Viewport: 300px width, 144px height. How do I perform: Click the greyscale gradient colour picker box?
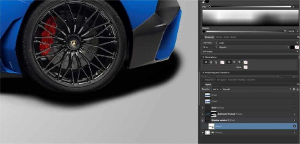250,18
